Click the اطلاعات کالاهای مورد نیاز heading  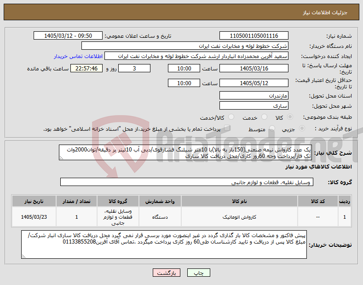[x=318, y=167]
